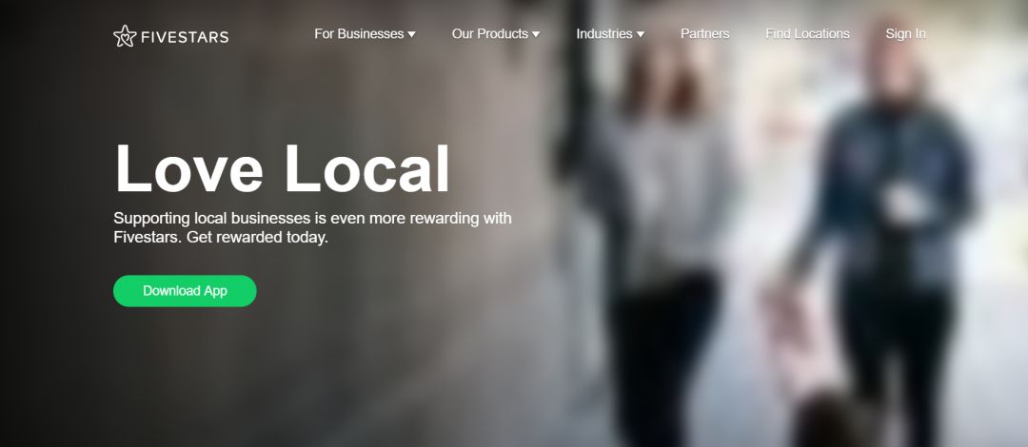This screenshot has height=447, width=1028.
Task: Click the Supporting local businesses tagline line
Action: pyautogui.click(x=312, y=218)
